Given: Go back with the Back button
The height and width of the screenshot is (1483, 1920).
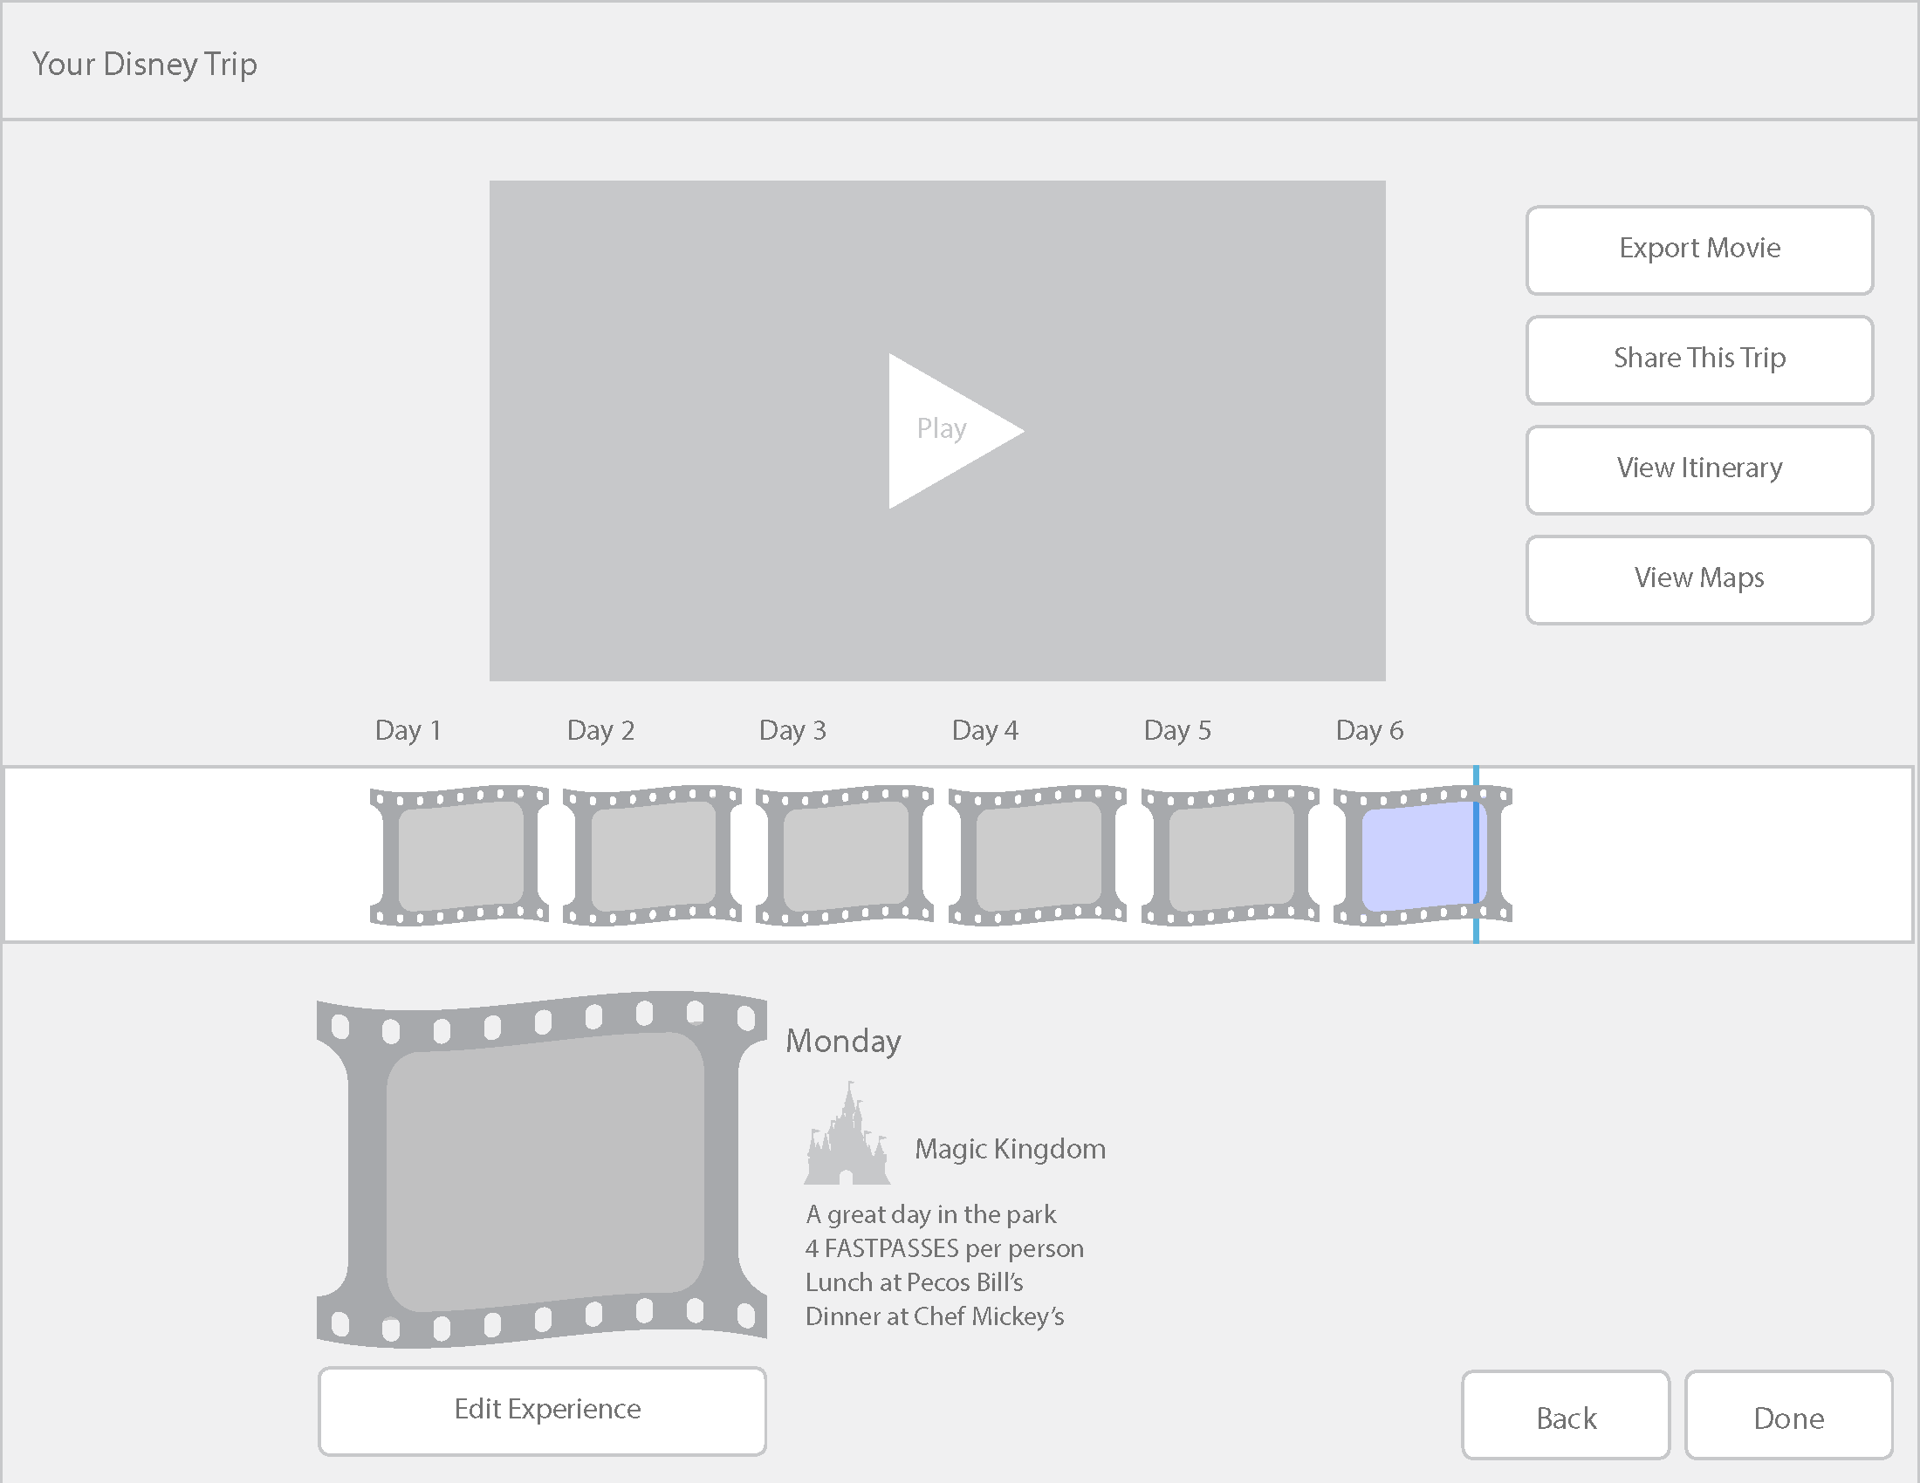Looking at the screenshot, I should [1565, 1414].
